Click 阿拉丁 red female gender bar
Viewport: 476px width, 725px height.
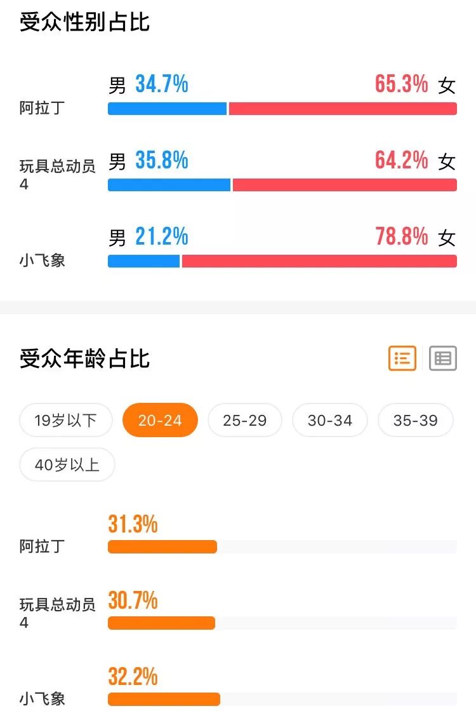click(x=343, y=109)
